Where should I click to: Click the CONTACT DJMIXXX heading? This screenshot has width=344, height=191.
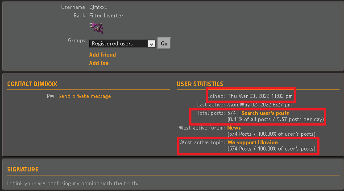pyautogui.click(x=32, y=84)
